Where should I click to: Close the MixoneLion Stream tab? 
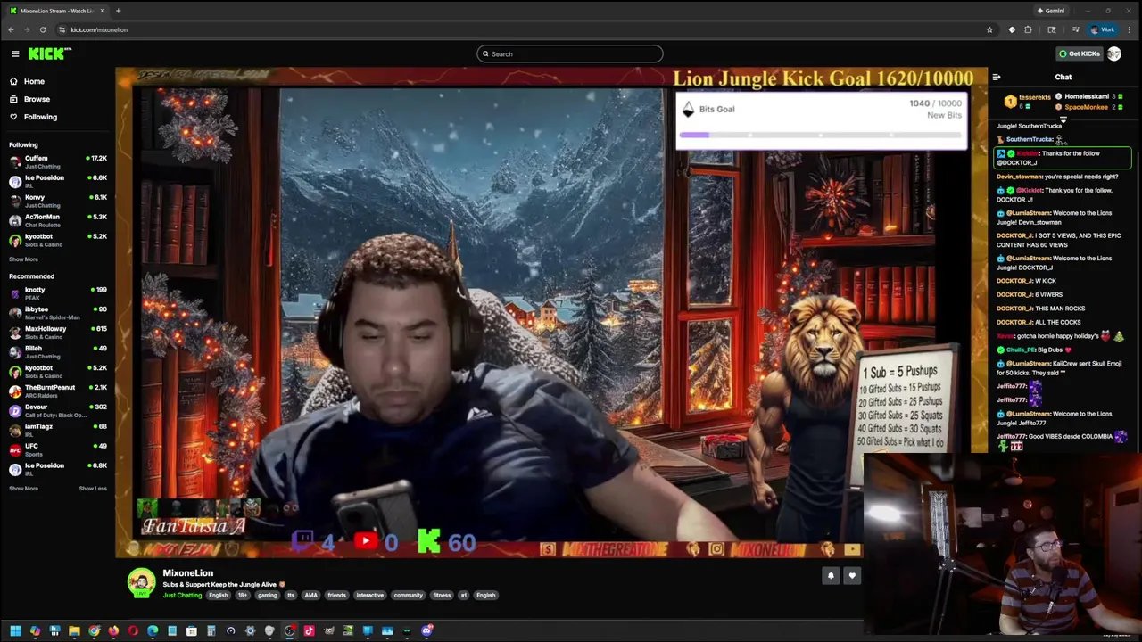pos(102,11)
